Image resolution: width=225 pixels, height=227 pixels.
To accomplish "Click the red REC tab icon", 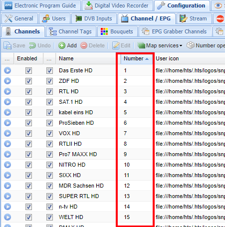I will [220, 18].
